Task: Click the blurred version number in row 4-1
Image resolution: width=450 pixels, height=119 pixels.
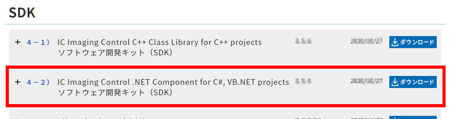Action: coord(303,41)
